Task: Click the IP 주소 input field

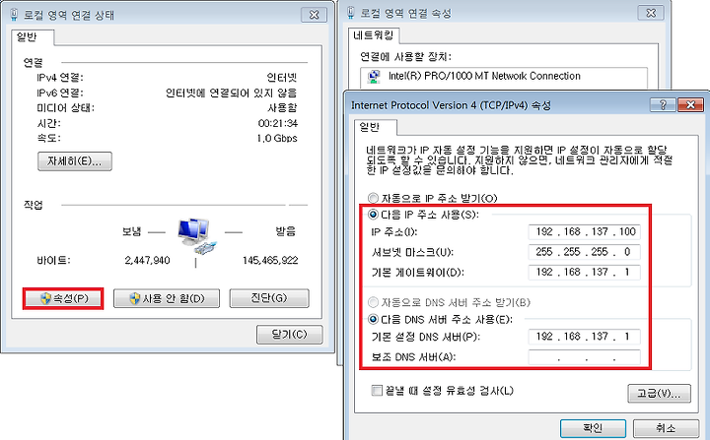Action: [584, 231]
